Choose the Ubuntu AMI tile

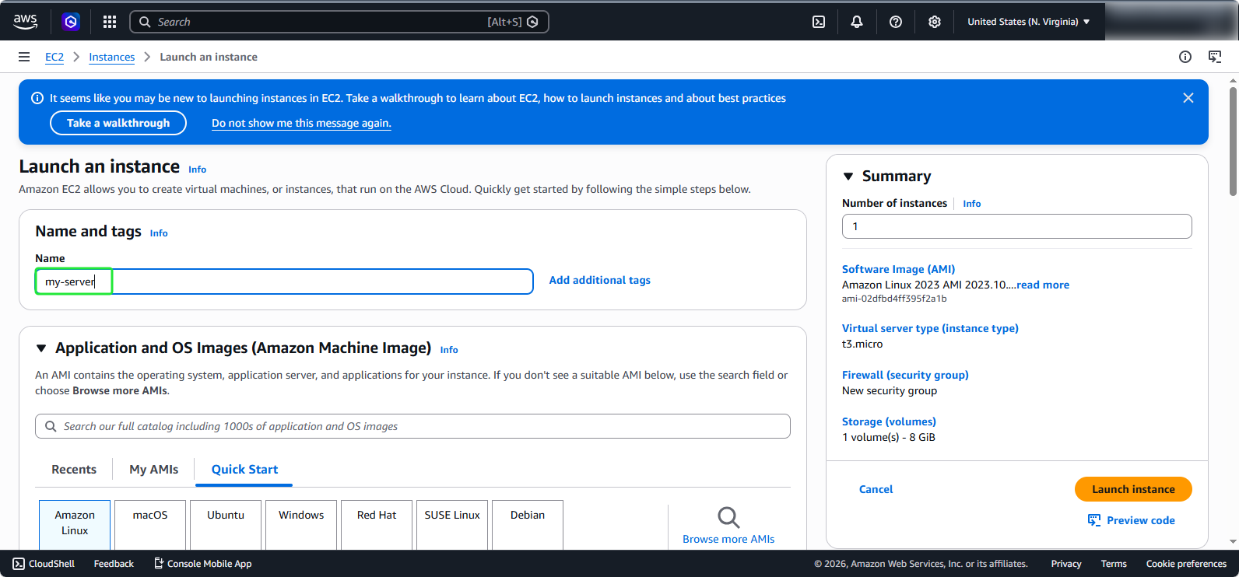coord(226,524)
